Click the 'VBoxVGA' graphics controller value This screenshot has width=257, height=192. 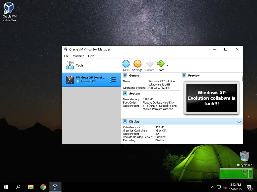161,130
